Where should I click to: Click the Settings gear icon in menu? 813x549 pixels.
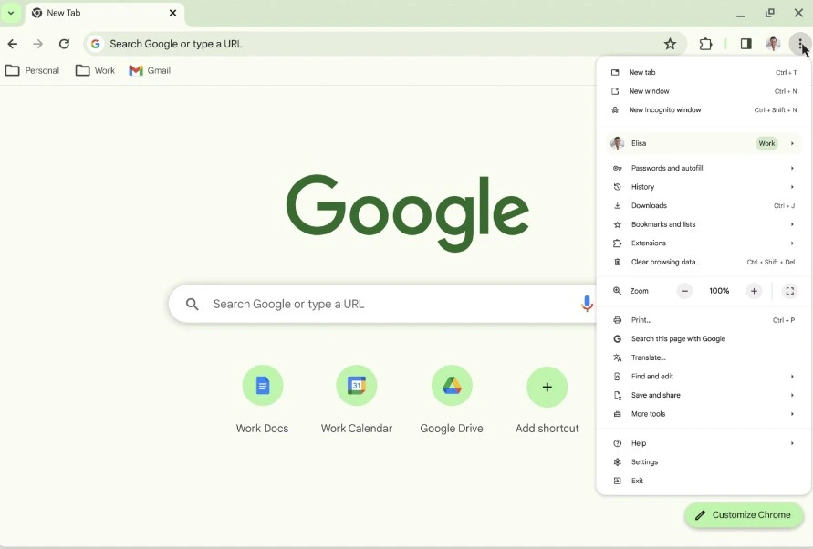[617, 461]
